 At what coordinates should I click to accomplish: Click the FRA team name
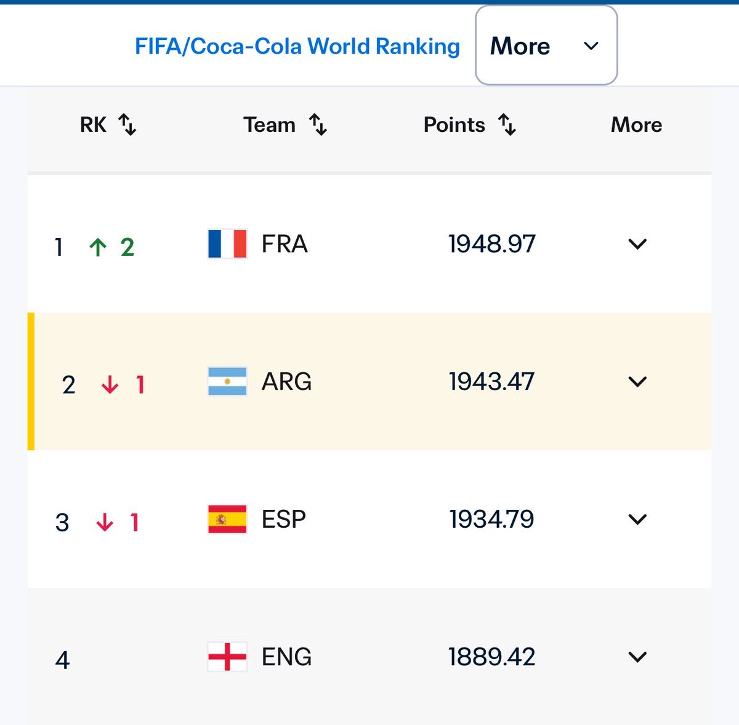pos(285,244)
